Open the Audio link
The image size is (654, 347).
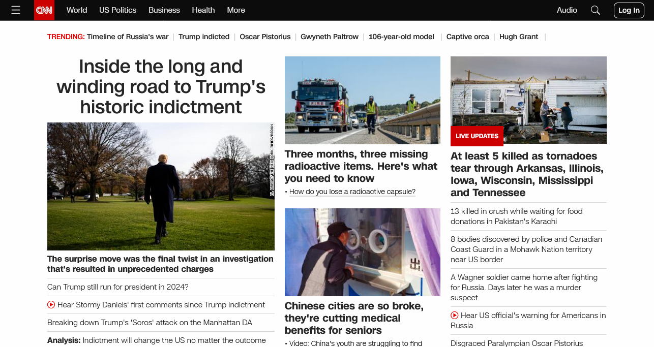567,10
